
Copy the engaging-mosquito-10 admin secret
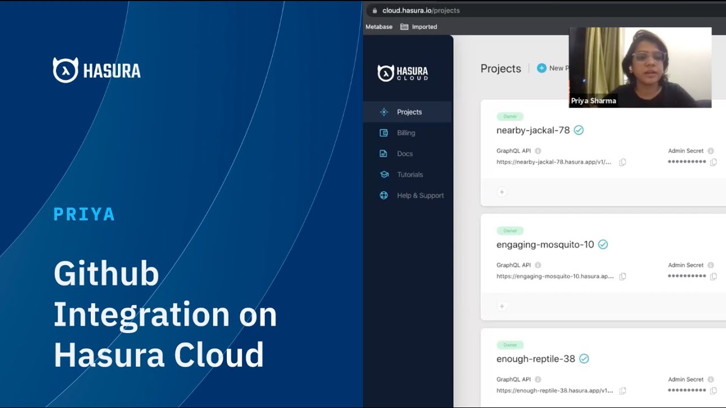tap(714, 277)
